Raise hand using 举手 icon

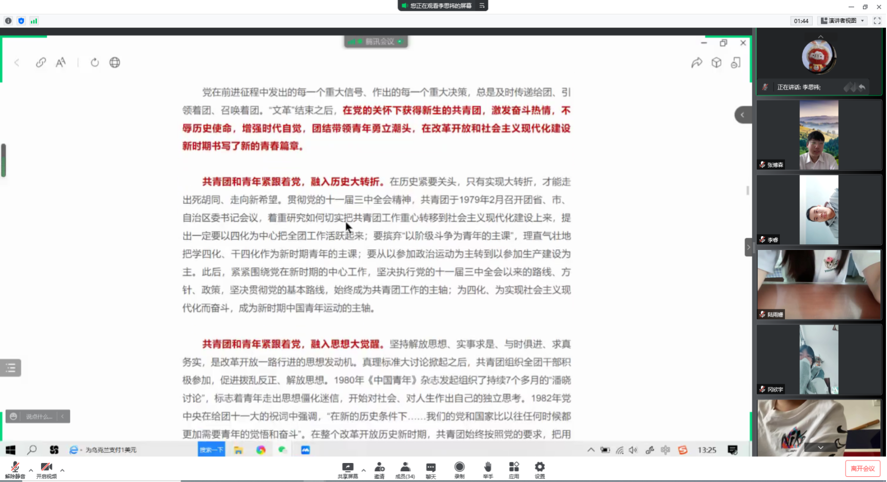tap(488, 469)
